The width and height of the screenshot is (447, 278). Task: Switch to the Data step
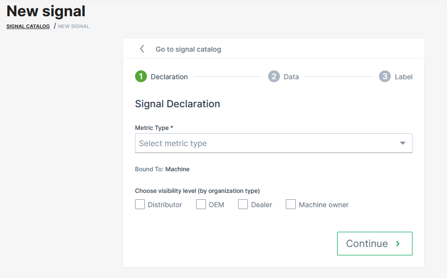click(291, 77)
